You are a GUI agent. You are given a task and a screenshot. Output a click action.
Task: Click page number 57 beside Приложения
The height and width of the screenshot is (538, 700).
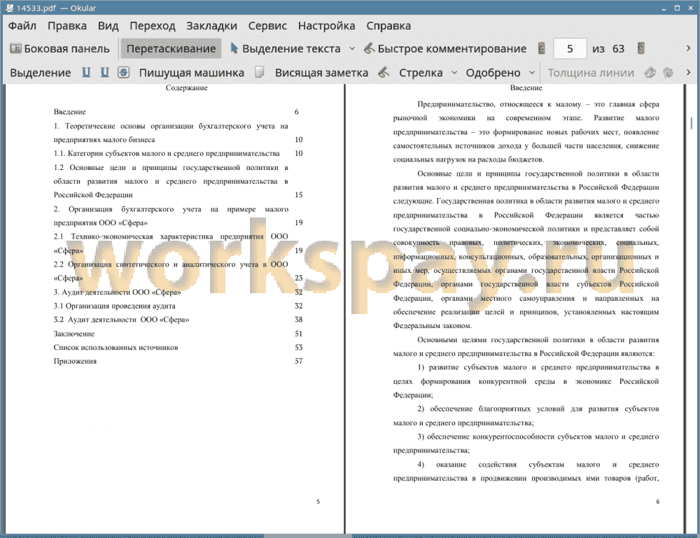(x=299, y=361)
